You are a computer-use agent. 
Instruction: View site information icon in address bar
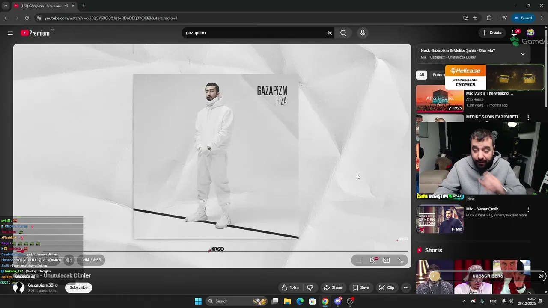[x=39, y=18]
